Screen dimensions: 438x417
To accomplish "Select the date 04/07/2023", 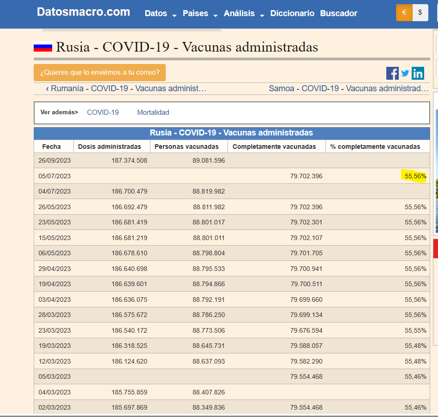I will click(54, 192).
